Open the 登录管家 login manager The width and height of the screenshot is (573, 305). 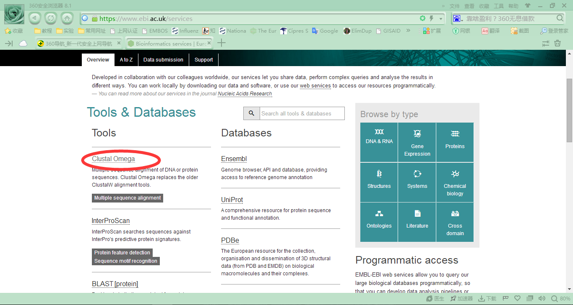[554, 31]
